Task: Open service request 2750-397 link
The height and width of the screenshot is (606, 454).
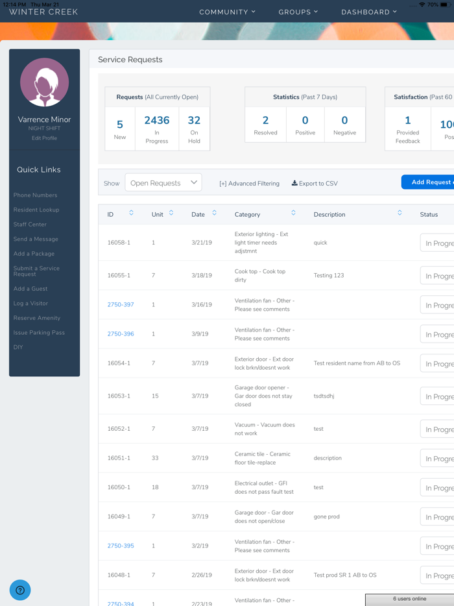Action: click(x=121, y=305)
